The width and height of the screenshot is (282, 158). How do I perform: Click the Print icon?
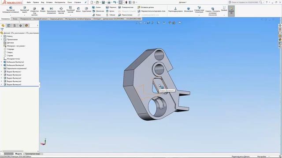(x=109, y=2)
